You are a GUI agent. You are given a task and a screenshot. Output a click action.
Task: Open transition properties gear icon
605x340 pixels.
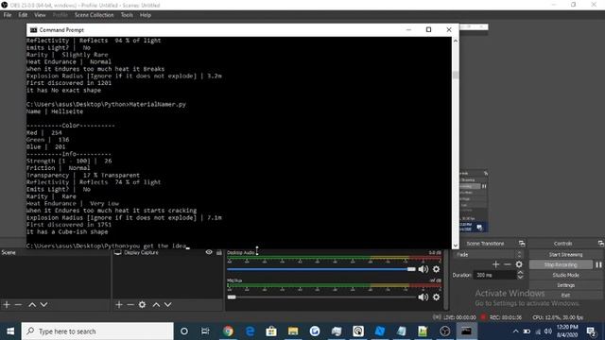click(x=519, y=264)
